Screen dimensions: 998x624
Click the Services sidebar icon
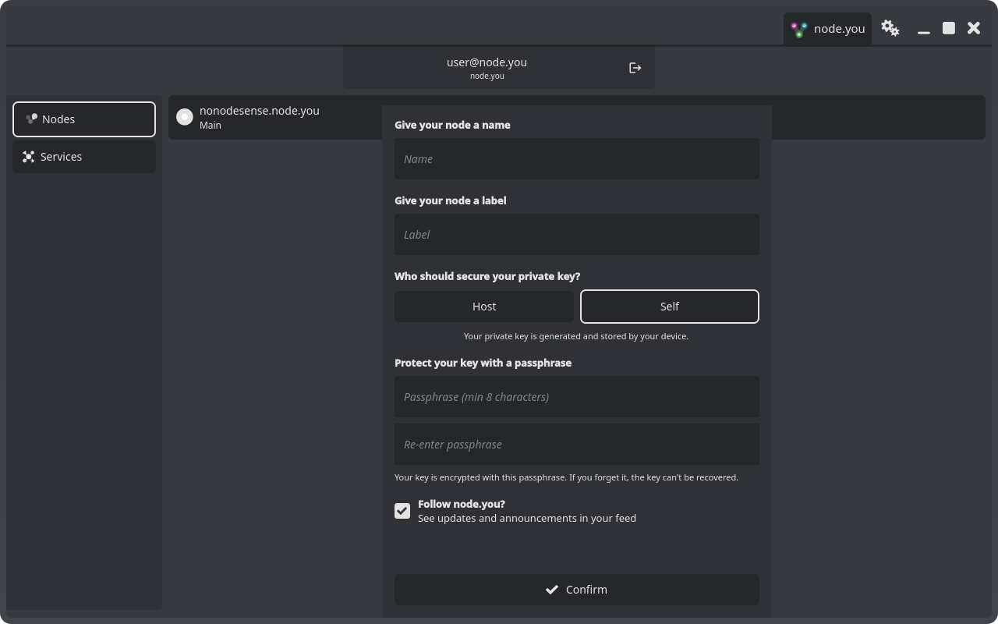pos(29,157)
